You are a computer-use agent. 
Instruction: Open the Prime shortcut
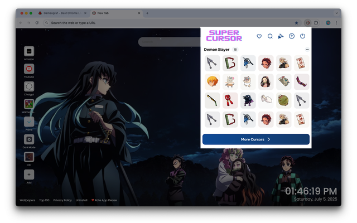(x=29, y=122)
